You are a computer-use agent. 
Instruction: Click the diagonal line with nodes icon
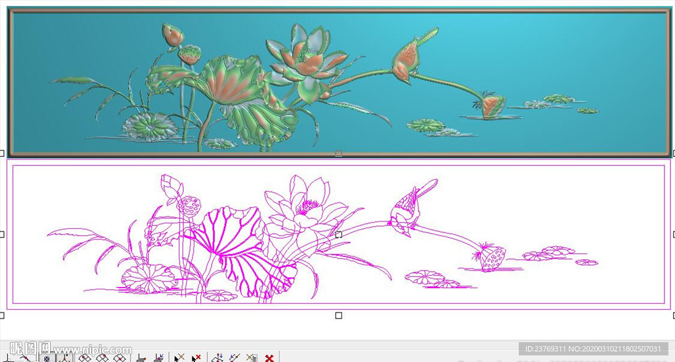pos(234,358)
